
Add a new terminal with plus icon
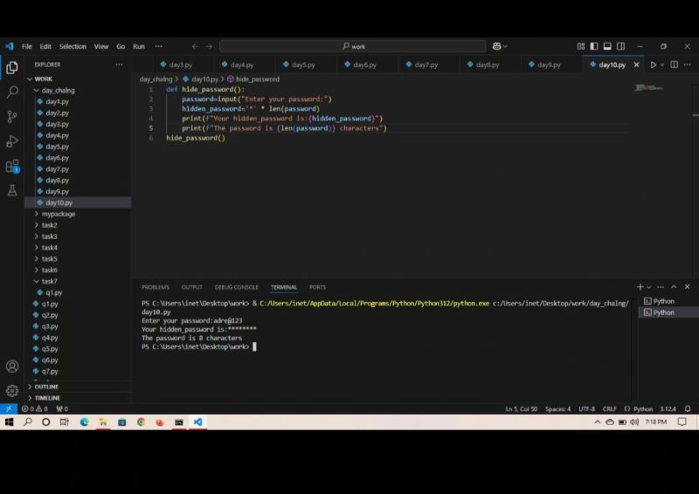[640, 287]
